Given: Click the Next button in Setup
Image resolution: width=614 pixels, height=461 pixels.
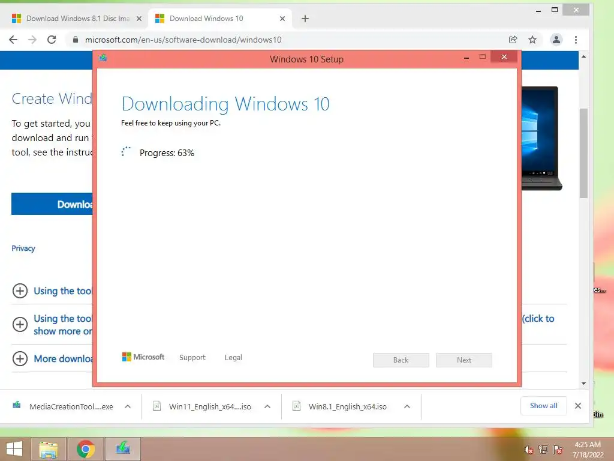Looking at the screenshot, I should pos(464,360).
